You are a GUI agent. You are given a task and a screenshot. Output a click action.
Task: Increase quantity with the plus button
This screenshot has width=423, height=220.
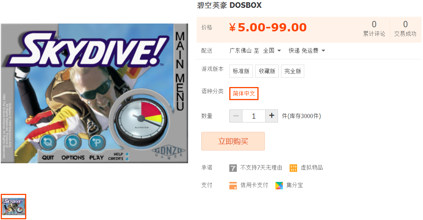click(x=272, y=116)
